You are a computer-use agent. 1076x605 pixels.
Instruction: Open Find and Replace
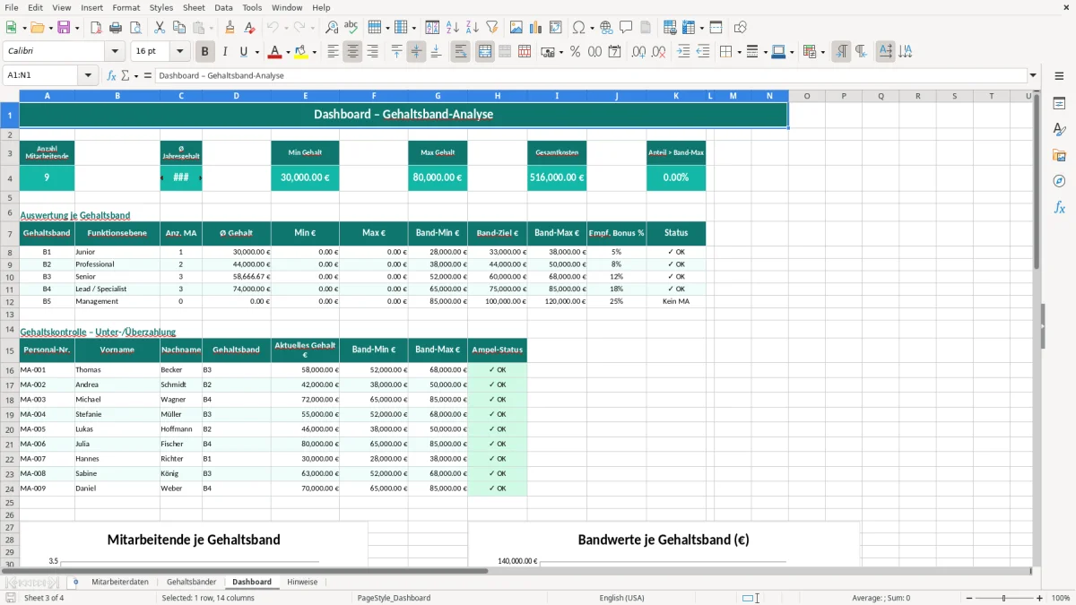[332, 28]
